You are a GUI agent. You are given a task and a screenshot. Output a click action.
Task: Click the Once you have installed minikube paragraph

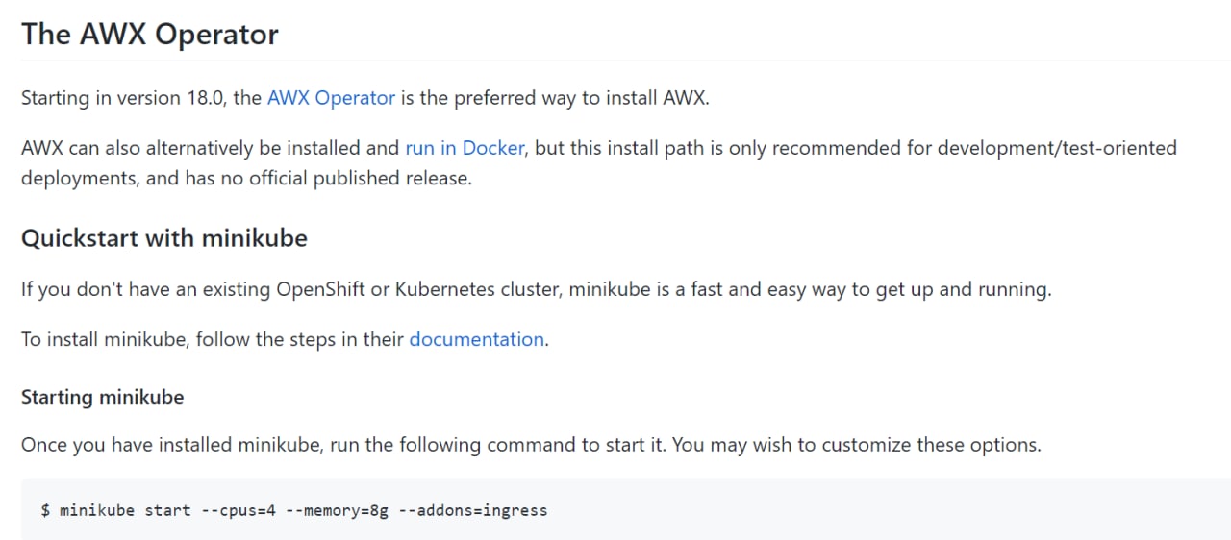click(x=531, y=445)
